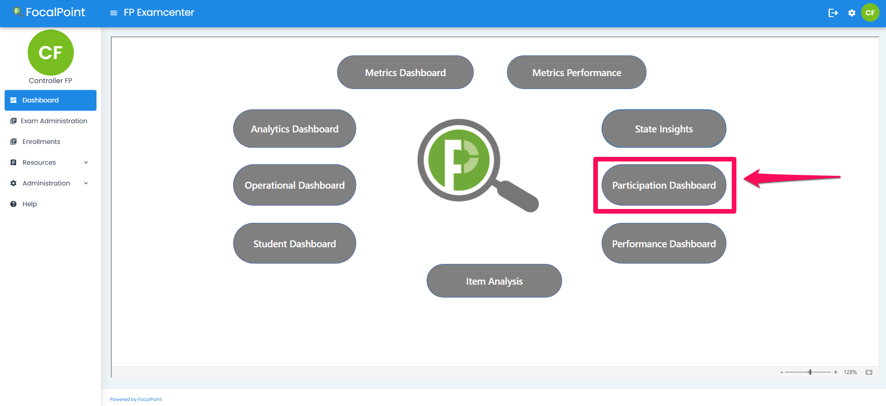Screen dimensions: 886x406
Task: Click the FP Examcenter title
Action: [x=159, y=12]
